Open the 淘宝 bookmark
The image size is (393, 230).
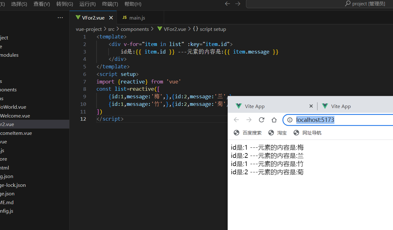[277, 133]
